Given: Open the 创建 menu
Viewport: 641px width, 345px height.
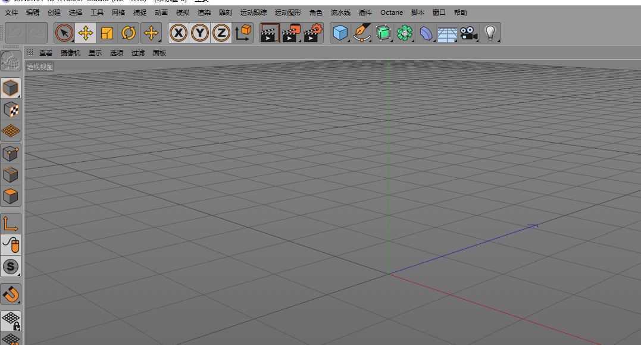Looking at the screenshot, I should (x=54, y=12).
